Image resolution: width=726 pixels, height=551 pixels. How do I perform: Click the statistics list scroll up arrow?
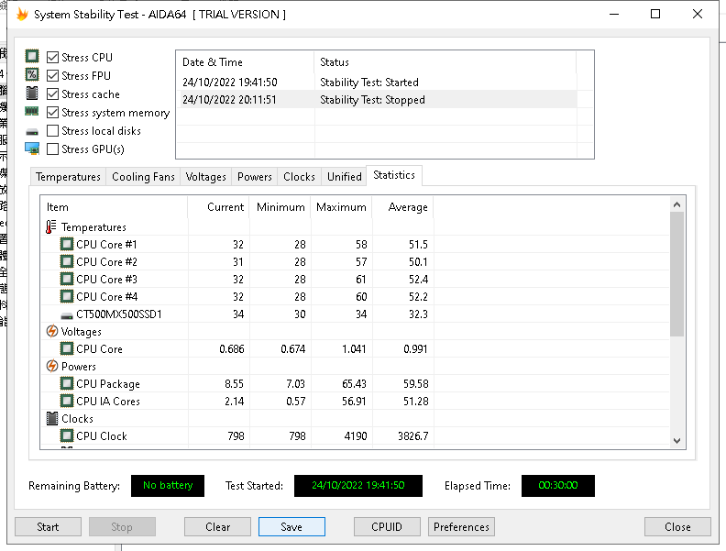[x=676, y=204]
